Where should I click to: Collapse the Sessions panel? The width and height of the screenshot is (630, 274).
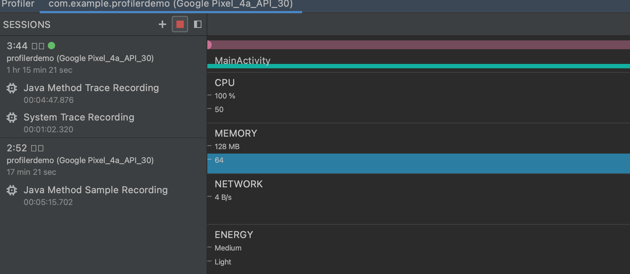tap(198, 24)
